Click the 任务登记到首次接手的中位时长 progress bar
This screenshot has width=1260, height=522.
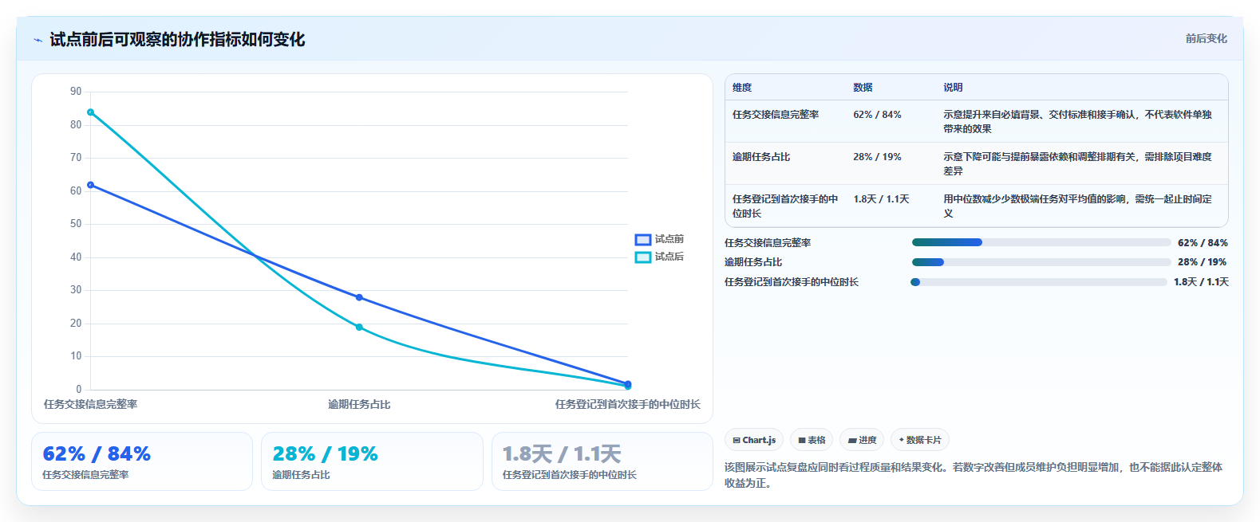pos(1039,282)
